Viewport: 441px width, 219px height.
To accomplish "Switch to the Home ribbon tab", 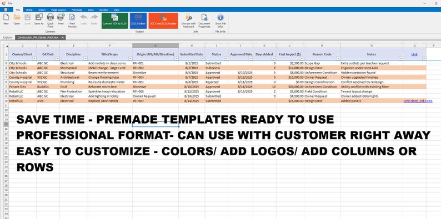I will (29, 10).
